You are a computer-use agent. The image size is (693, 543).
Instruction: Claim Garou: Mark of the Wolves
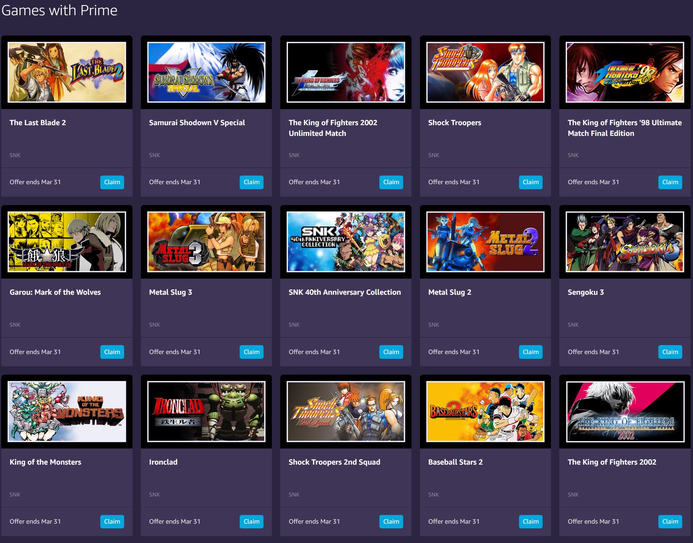pos(112,352)
